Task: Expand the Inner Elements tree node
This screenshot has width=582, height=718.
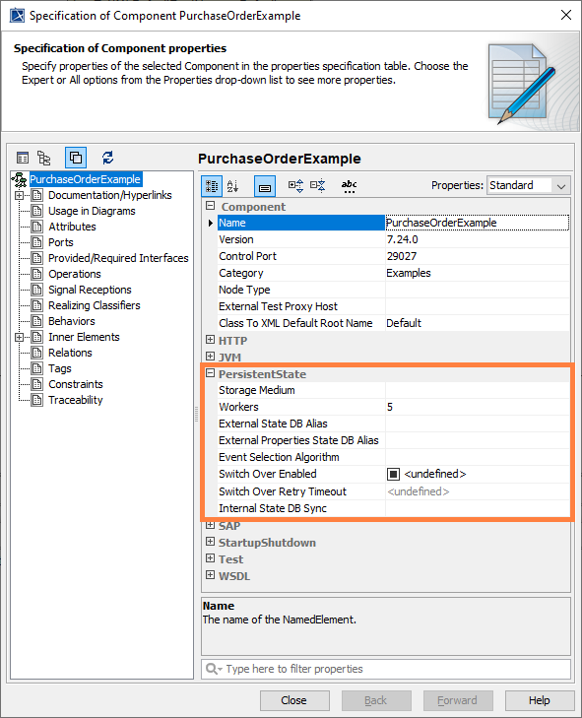Action: [19, 338]
